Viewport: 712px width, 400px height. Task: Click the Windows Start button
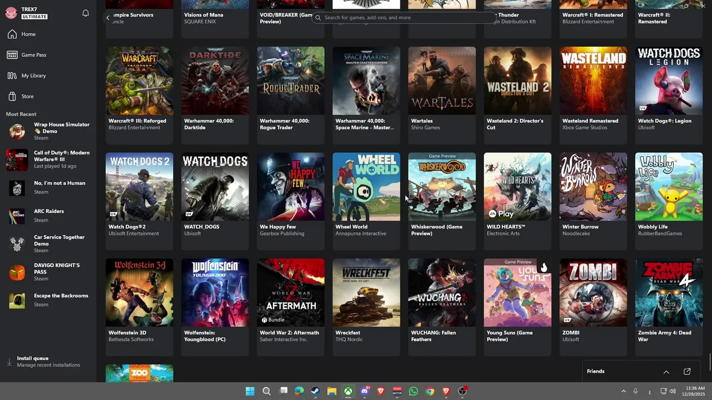point(250,391)
